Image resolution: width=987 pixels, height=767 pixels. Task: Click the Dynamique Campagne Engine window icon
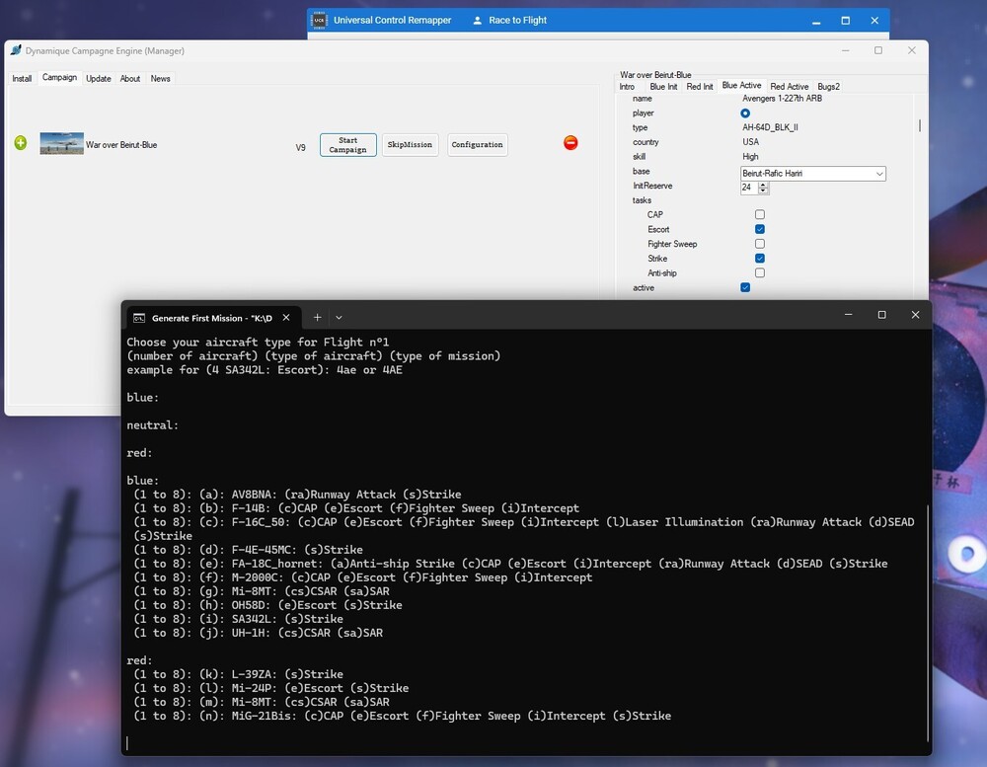coord(16,50)
